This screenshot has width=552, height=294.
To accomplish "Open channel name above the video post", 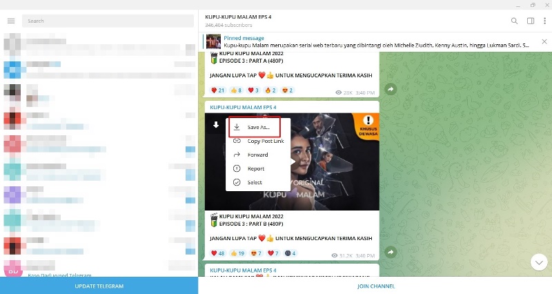I will click(x=243, y=108).
